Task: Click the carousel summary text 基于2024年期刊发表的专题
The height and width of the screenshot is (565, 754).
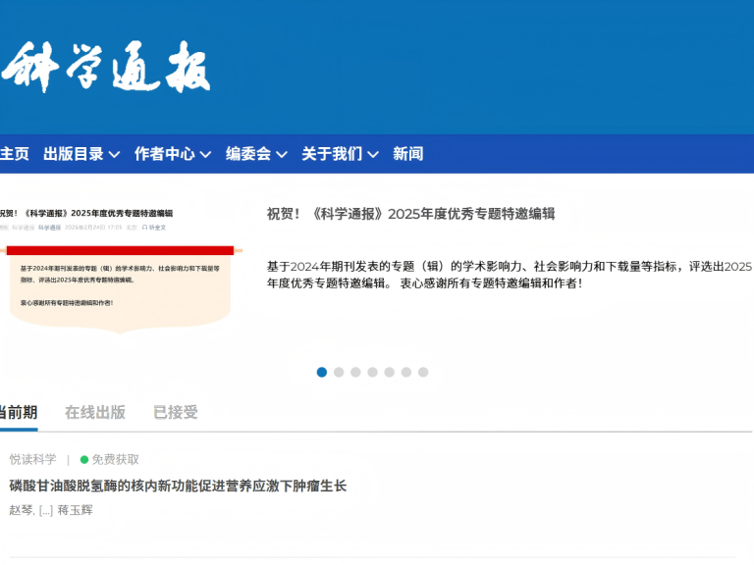Action: click(x=510, y=275)
